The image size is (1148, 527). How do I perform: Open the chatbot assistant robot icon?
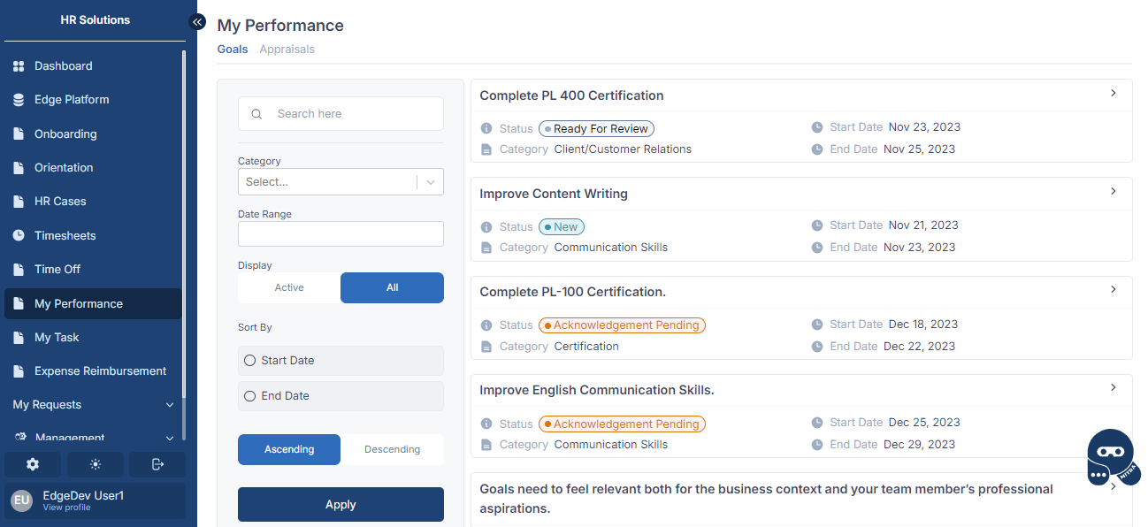click(x=1110, y=457)
